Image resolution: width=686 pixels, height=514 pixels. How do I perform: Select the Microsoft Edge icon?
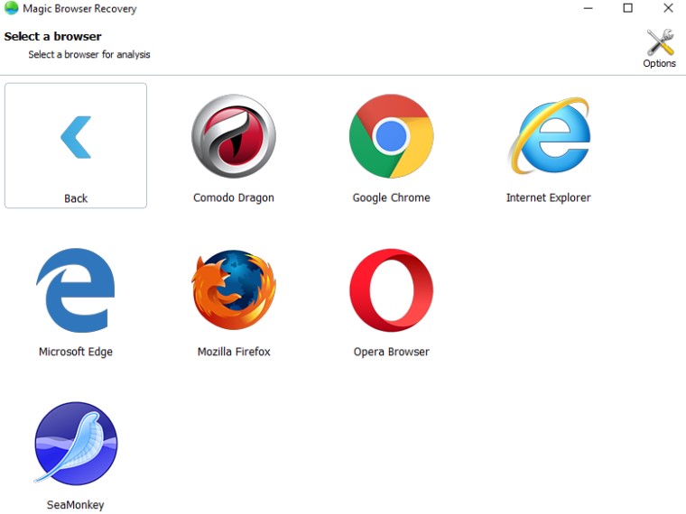[76, 290]
